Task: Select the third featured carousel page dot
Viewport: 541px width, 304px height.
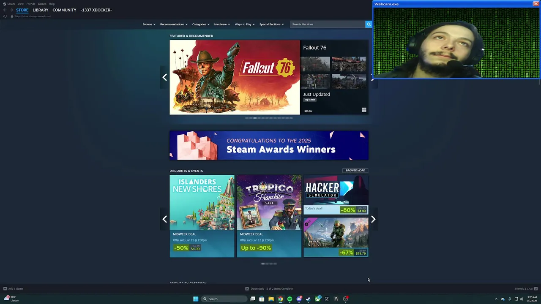Action: coord(254,118)
